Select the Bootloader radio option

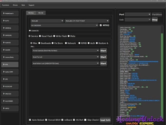tap(39, 43)
